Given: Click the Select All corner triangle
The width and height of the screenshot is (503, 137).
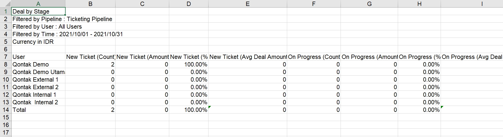Looking at the screenshot, I should click(6, 4).
